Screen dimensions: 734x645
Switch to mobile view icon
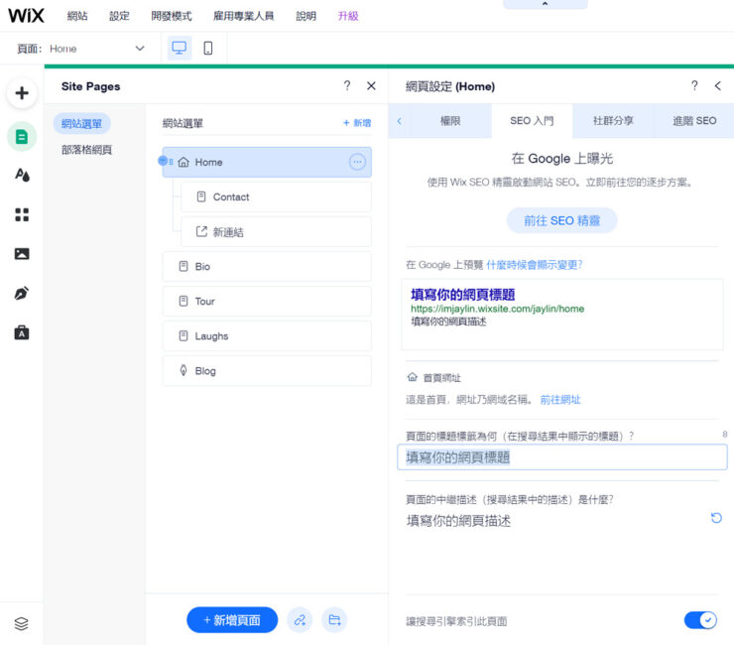click(208, 48)
